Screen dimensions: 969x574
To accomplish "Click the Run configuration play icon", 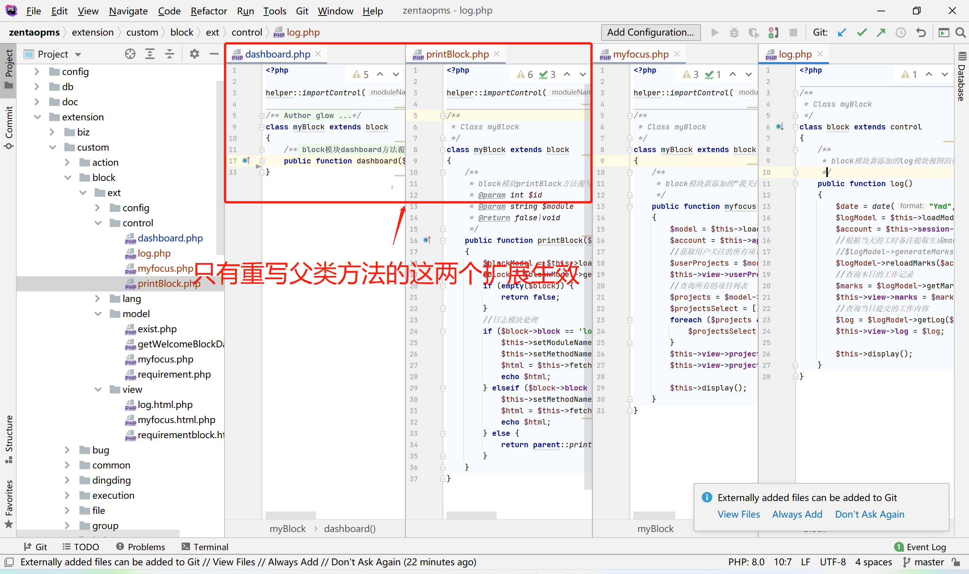I will click(715, 33).
